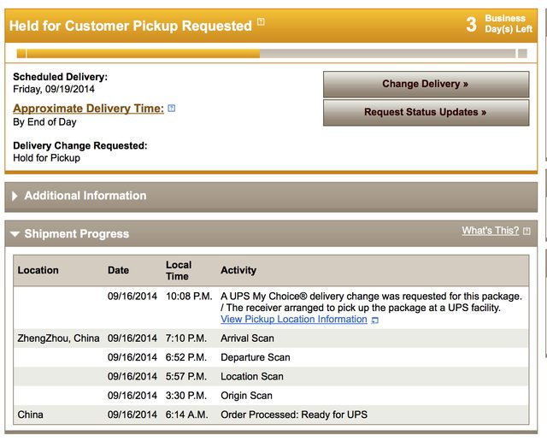
Task: Open View Pickup Location Information link
Action: click(293, 320)
